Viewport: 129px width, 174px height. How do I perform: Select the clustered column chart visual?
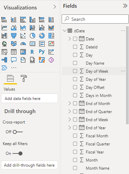coord(33,20)
